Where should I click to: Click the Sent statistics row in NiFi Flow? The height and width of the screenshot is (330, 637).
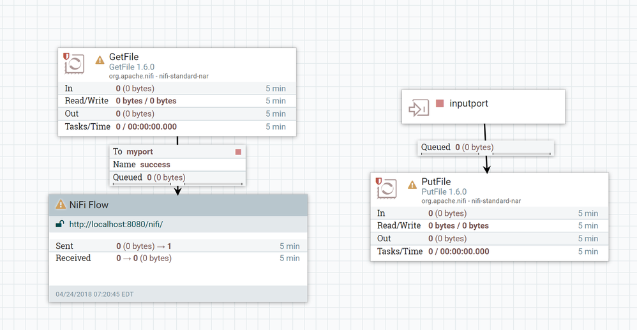178,246
